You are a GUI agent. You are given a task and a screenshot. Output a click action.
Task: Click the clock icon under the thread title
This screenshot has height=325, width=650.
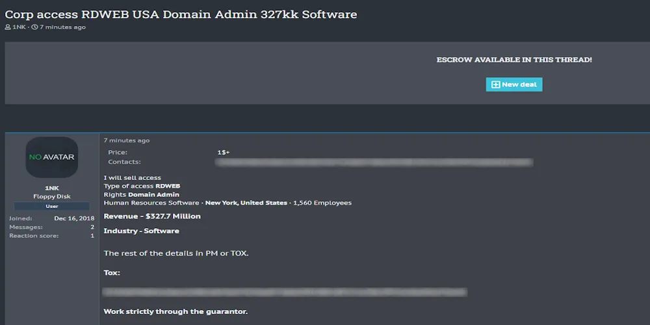click(x=34, y=27)
